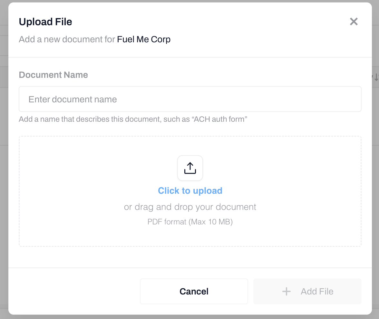Focus the Enter document name field
The height and width of the screenshot is (319, 379).
[x=190, y=99]
